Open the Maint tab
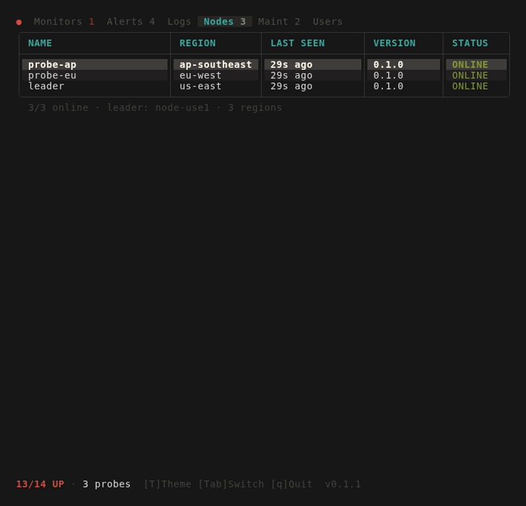 pyautogui.click(x=279, y=22)
